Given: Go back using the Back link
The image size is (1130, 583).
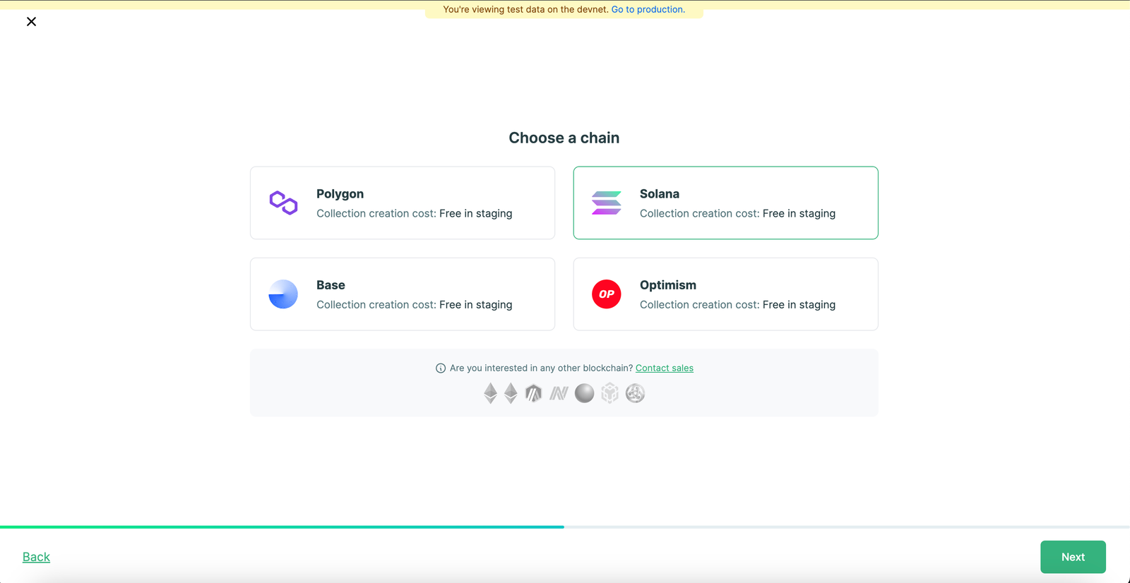Looking at the screenshot, I should tap(36, 557).
